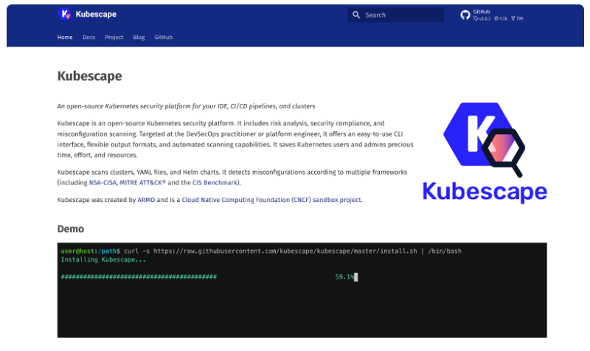
Task: Switch to the Docs tab
Action: (x=88, y=38)
